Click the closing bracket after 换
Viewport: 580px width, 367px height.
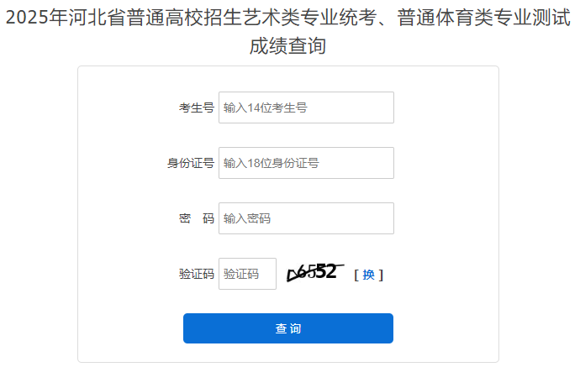[x=381, y=275]
